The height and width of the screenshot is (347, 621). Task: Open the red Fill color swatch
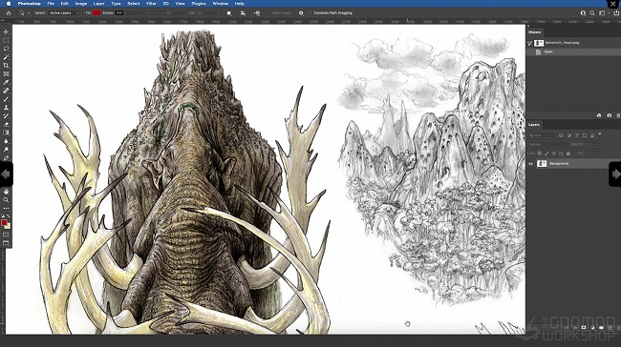click(x=96, y=13)
